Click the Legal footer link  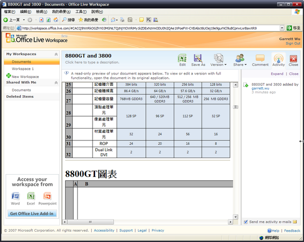point(142,231)
